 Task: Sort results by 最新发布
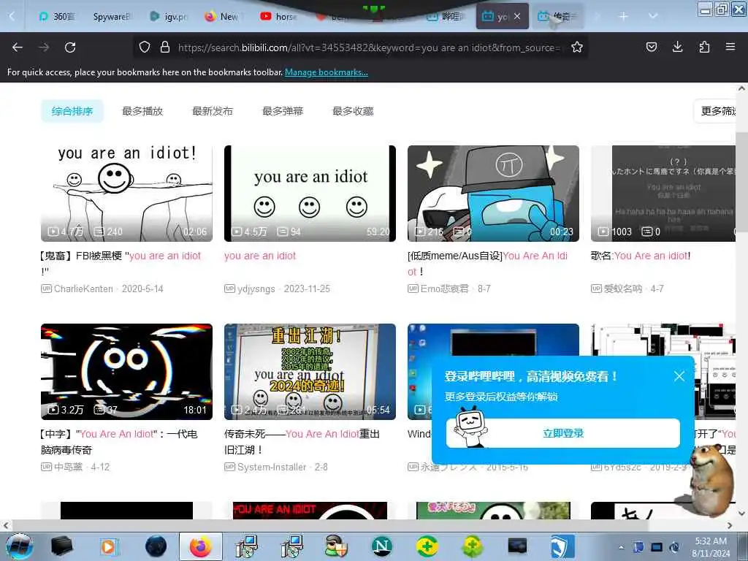213,111
